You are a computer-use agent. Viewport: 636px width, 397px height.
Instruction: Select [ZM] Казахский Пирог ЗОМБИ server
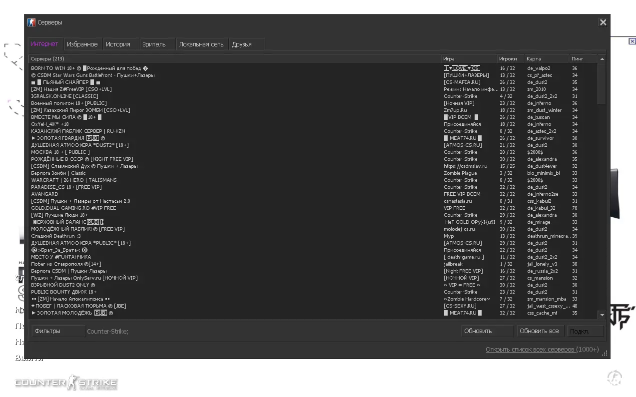coord(313,110)
